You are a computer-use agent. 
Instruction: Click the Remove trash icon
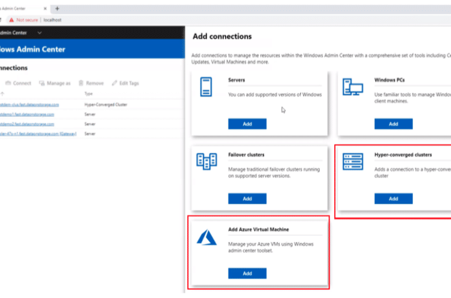click(x=81, y=83)
